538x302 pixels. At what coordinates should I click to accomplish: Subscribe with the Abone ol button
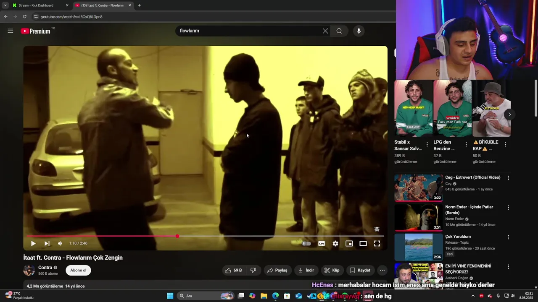point(78,270)
